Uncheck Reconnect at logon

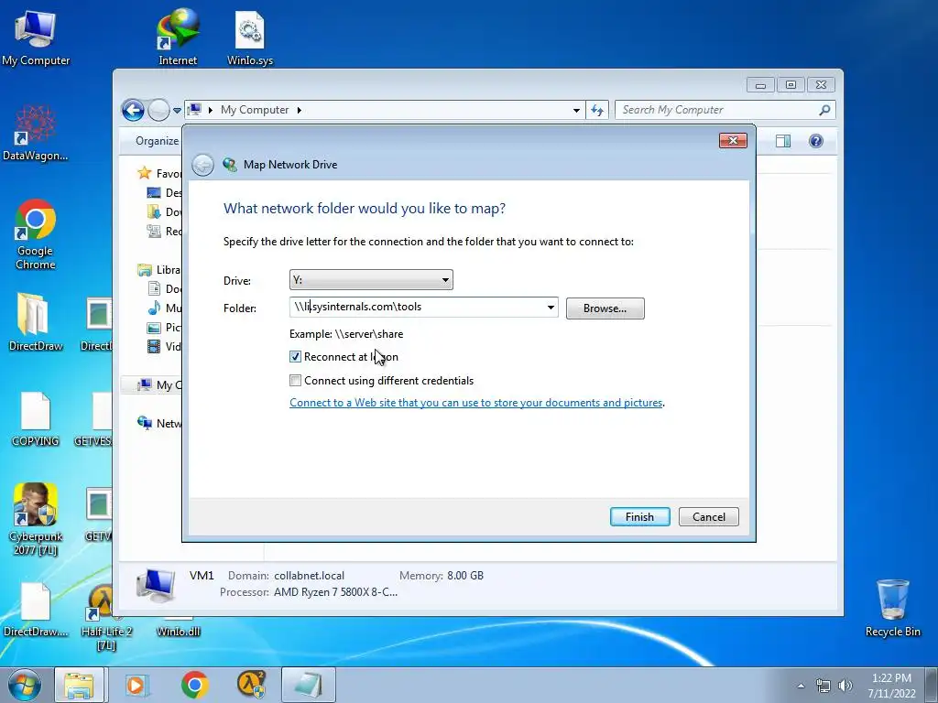(295, 357)
